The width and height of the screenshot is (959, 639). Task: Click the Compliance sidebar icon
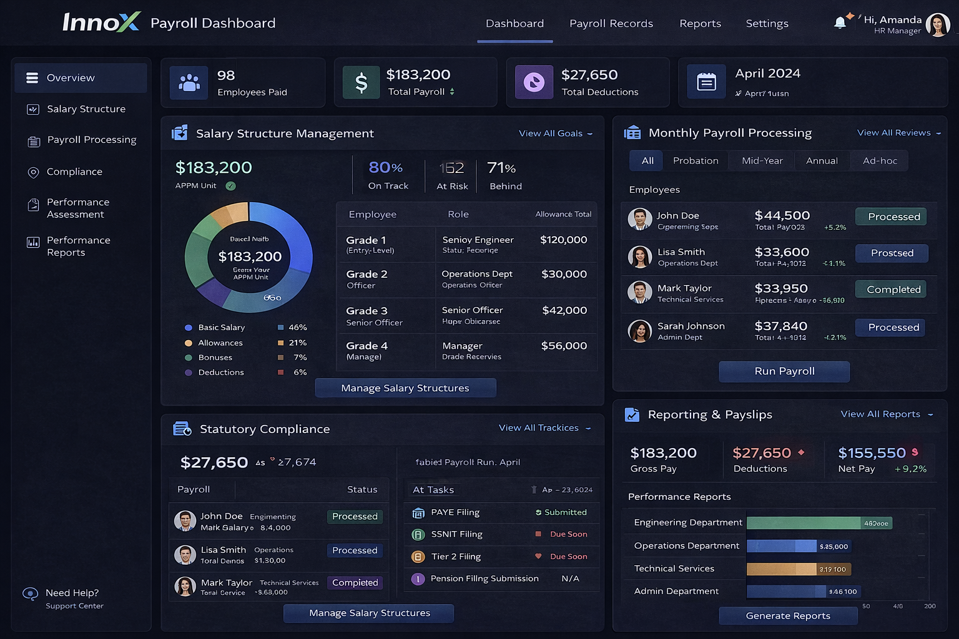click(34, 172)
